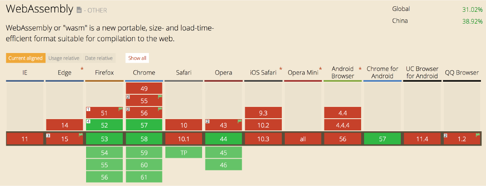Click the green flag on Chrome 55
486x186 pixels.
160,97
